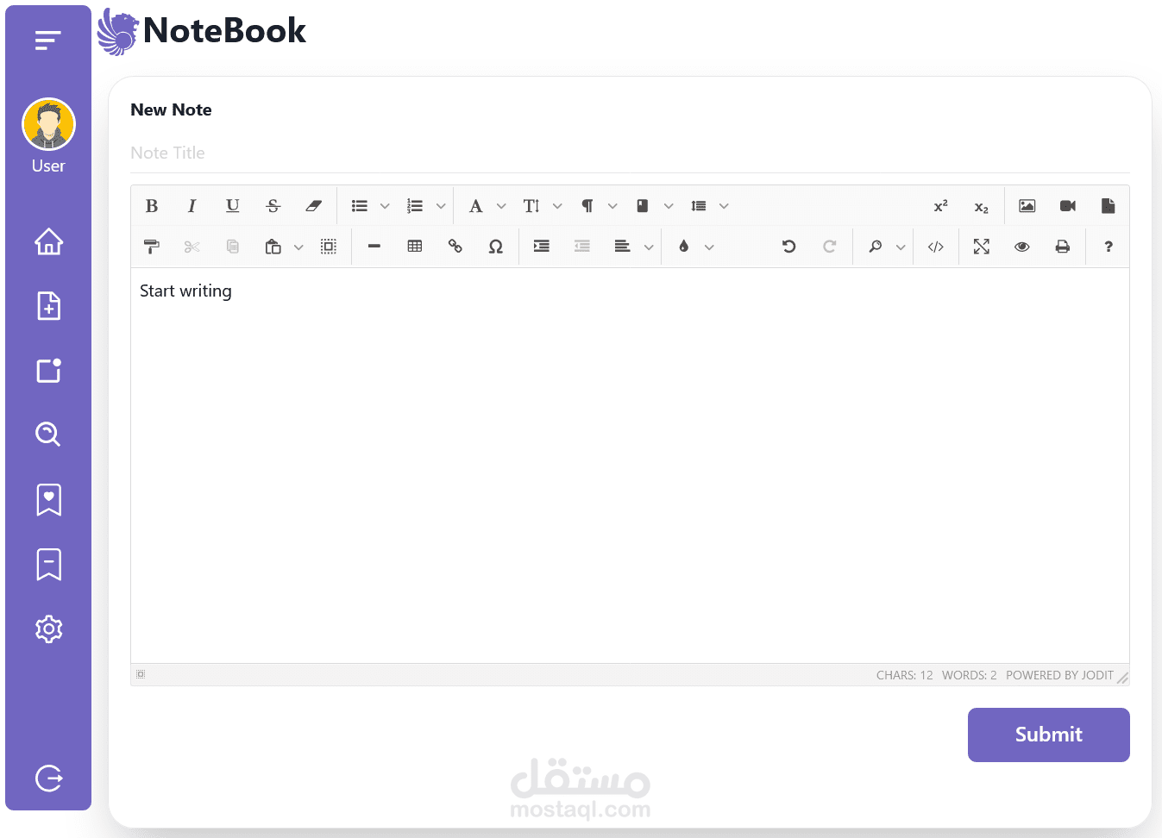
Task: Insert a special character omega symbol
Action: coord(496,247)
